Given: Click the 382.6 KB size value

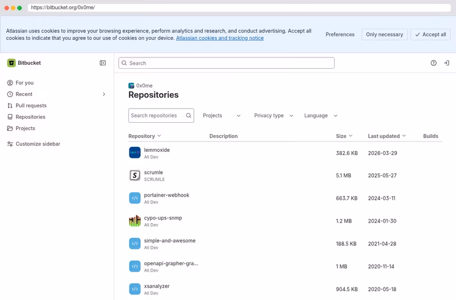Looking at the screenshot, I should coord(347,153).
